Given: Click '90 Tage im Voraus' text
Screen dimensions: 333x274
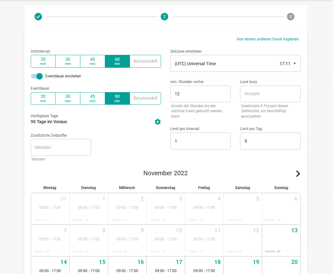Looking at the screenshot, I should point(49,122).
